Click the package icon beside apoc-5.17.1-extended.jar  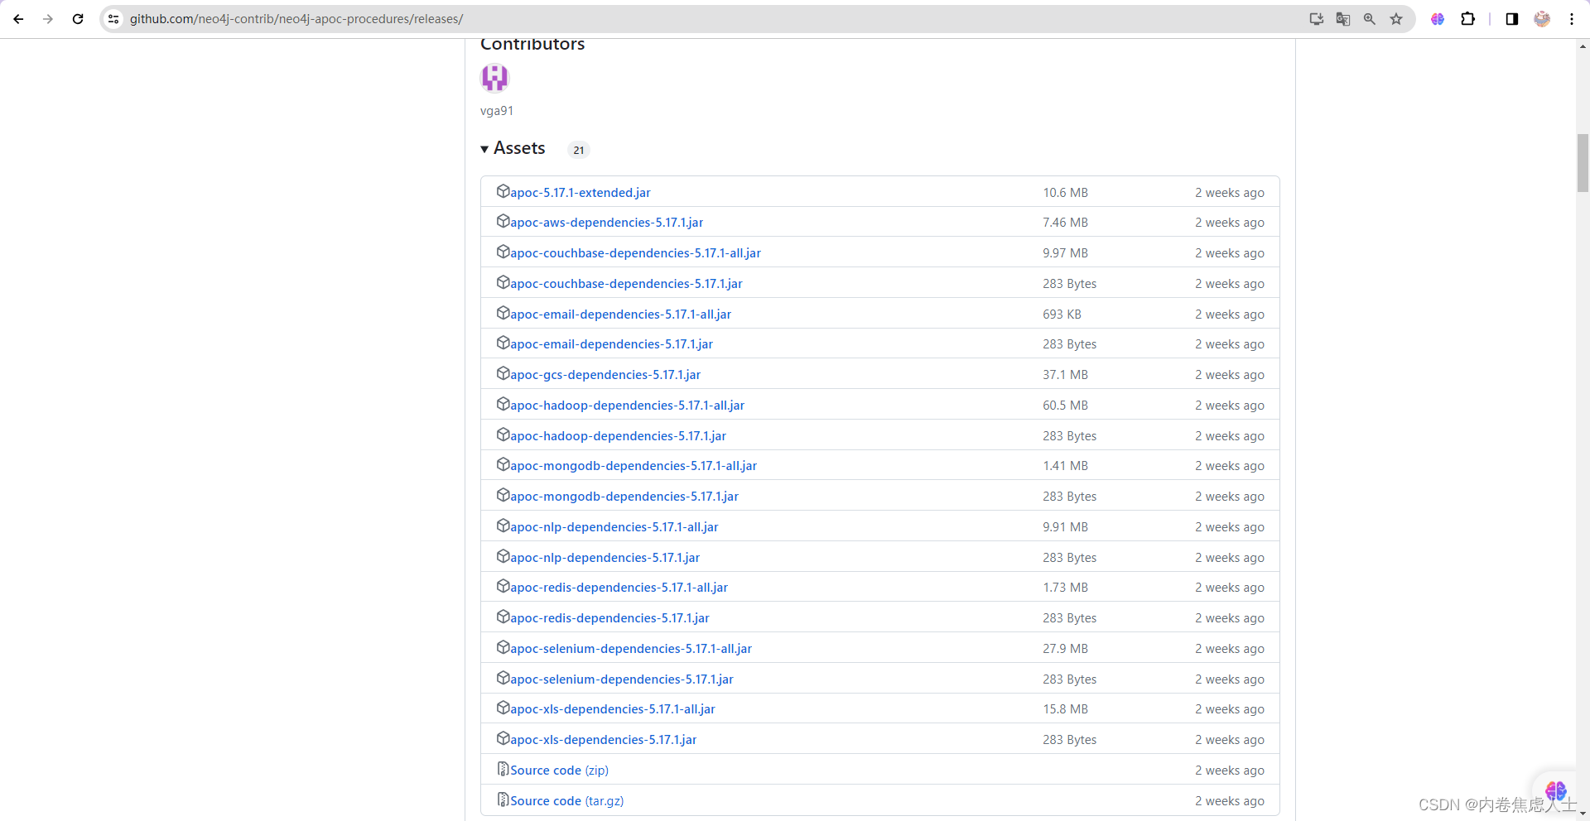pyautogui.click(x=503, y=191)
